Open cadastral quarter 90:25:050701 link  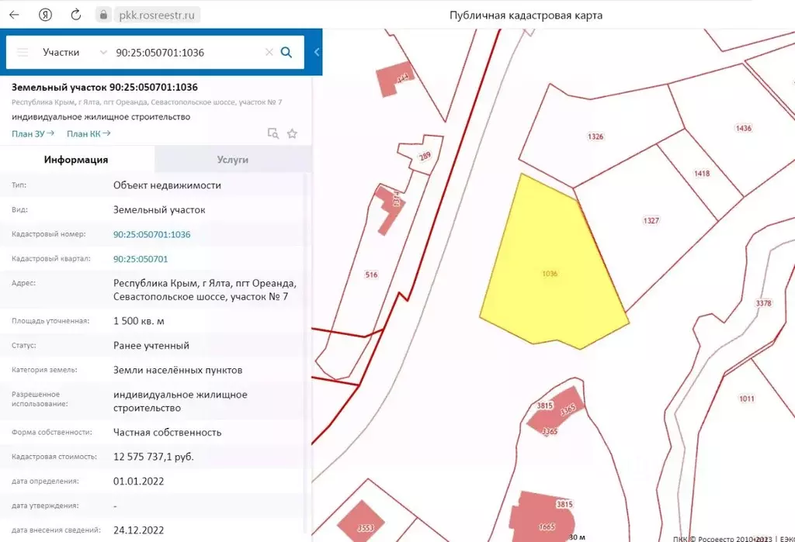tap(141, 259)
